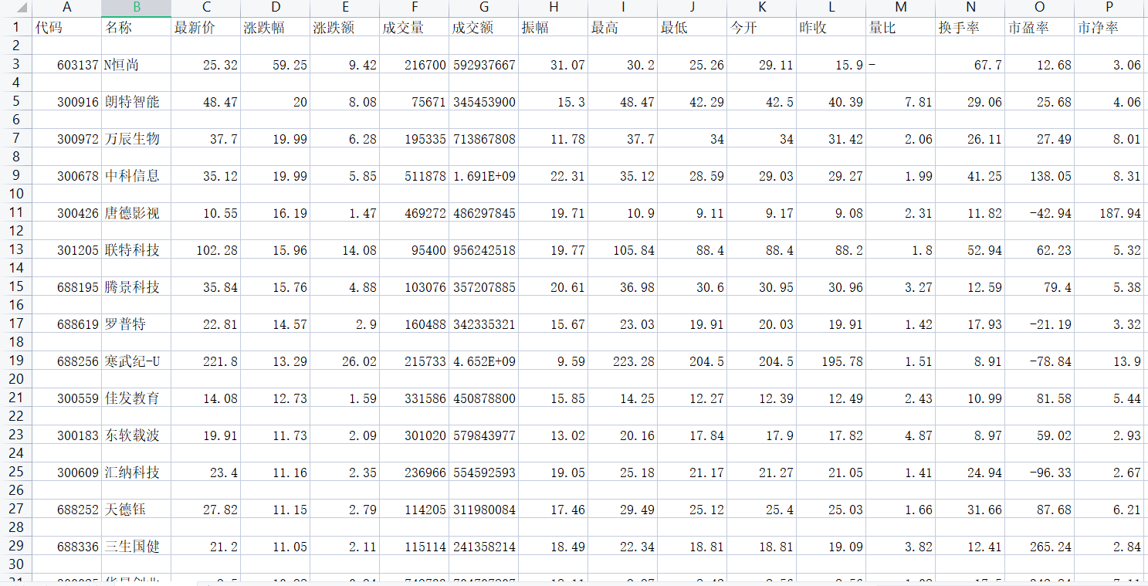The height and width of the screenshot is (586, 1148).
Task: Click the 罗普特 cell
Action: click(x=137, y=323)
